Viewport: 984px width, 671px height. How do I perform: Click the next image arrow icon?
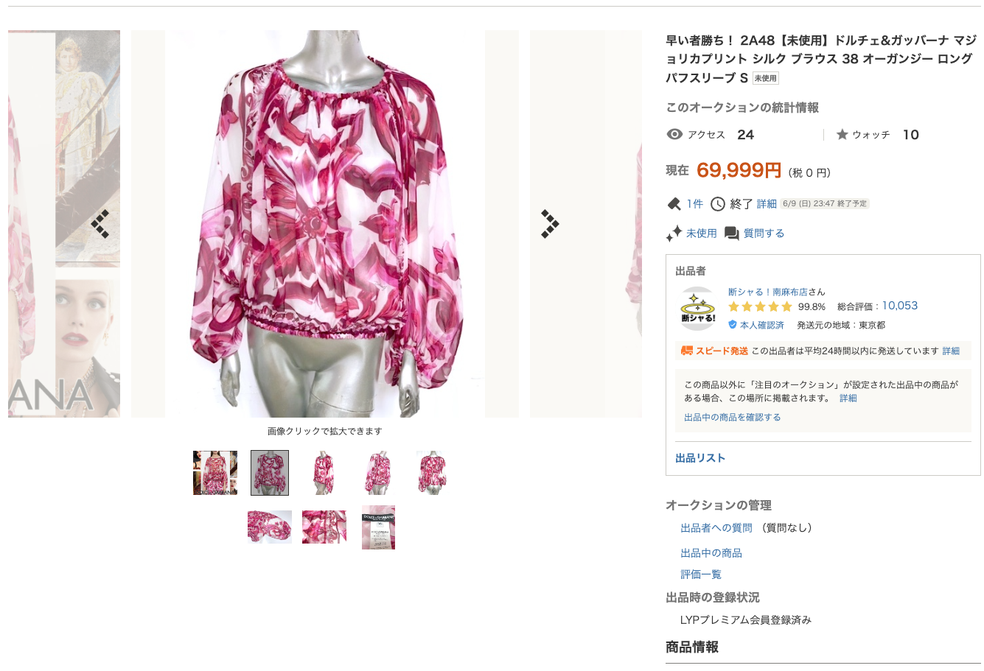click(550, 224)
